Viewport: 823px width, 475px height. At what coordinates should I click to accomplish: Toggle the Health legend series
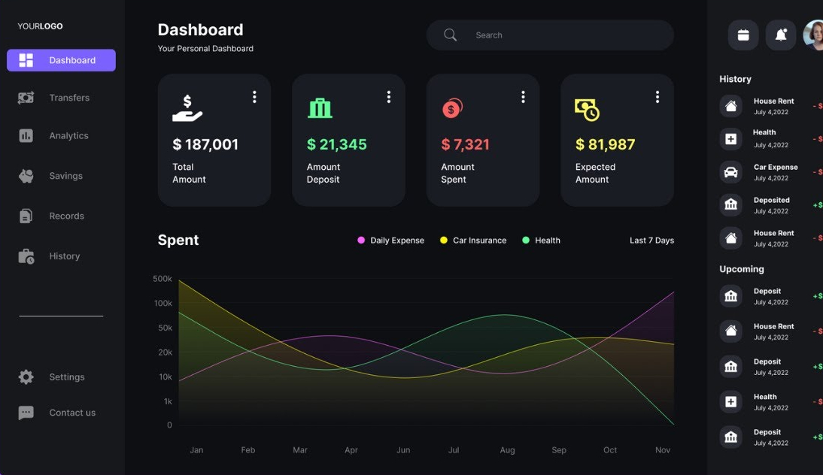tap(541, 240)
